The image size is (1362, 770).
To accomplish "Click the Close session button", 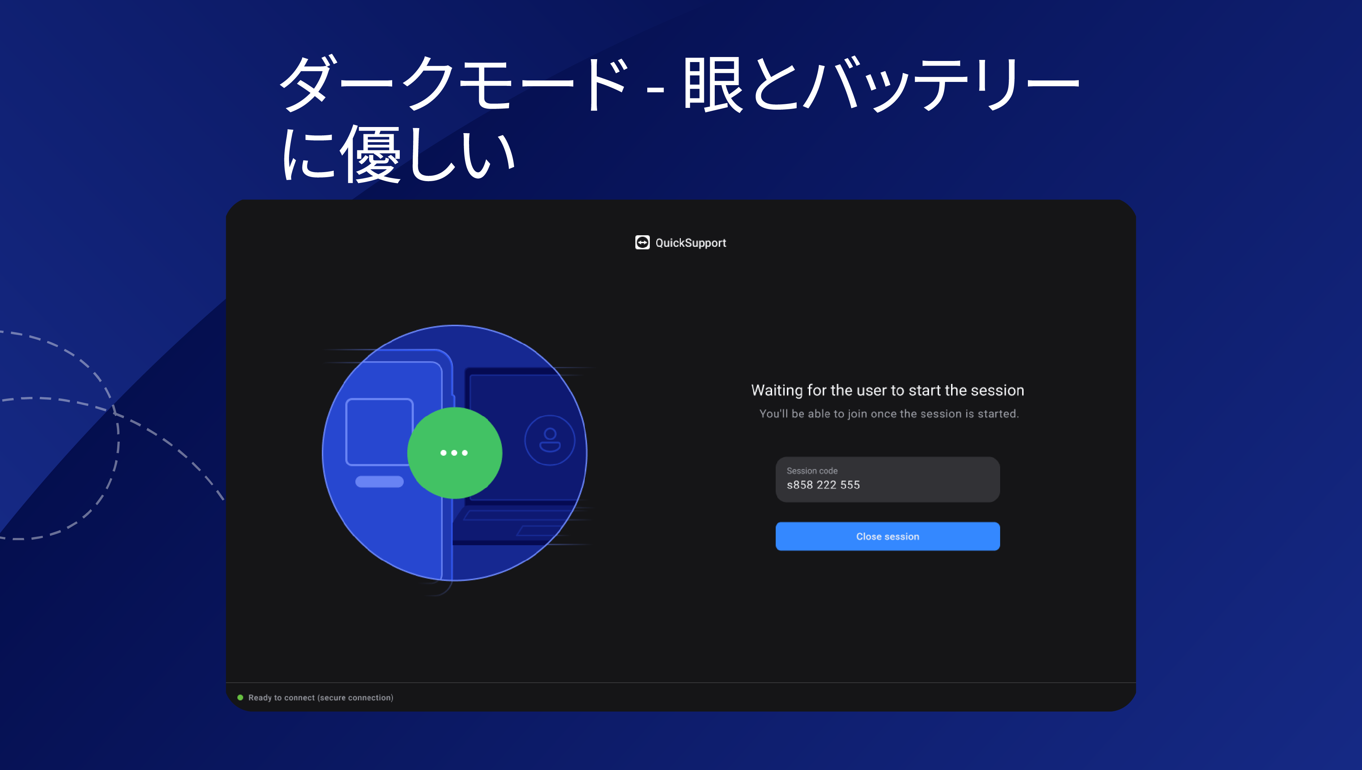I will (887, 536).
